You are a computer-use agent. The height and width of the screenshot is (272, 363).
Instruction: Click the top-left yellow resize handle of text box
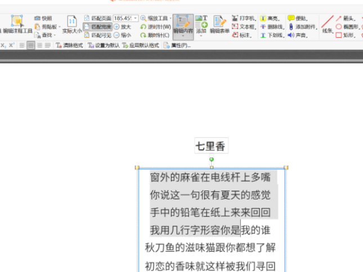click(x=137, y=167)
